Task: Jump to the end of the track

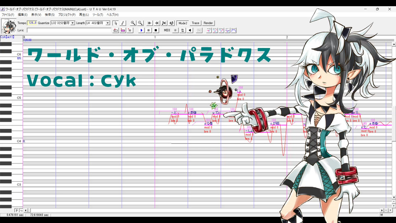Action: [157, 23]
